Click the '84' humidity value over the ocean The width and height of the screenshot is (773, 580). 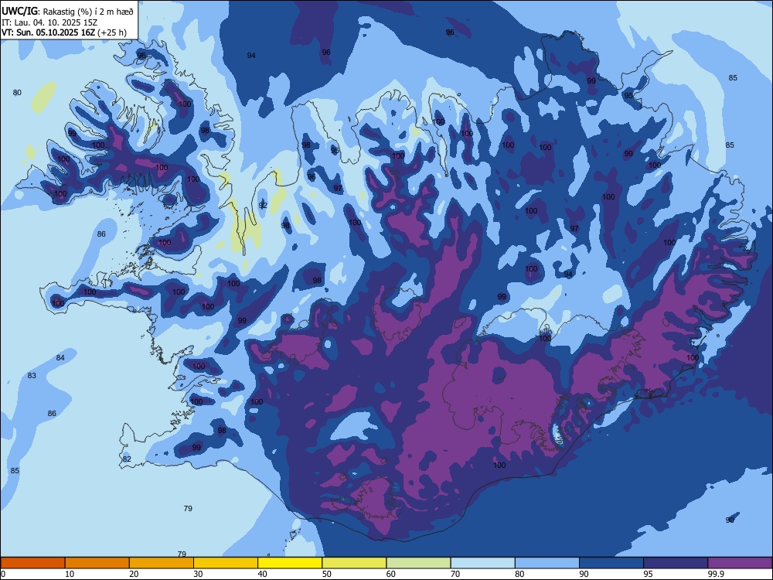point(60,357)
